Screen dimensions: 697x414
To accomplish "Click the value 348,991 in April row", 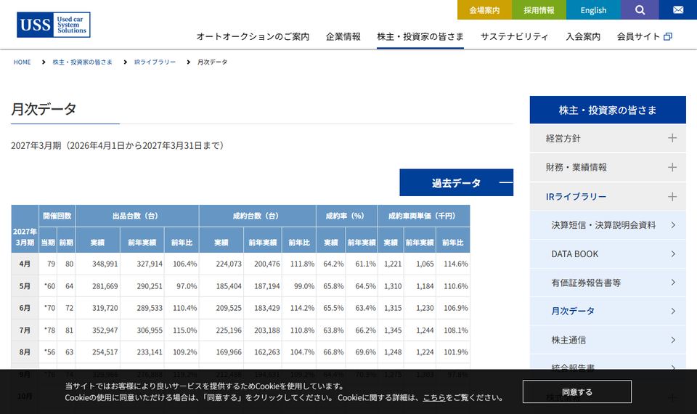I will pos(105,264).
